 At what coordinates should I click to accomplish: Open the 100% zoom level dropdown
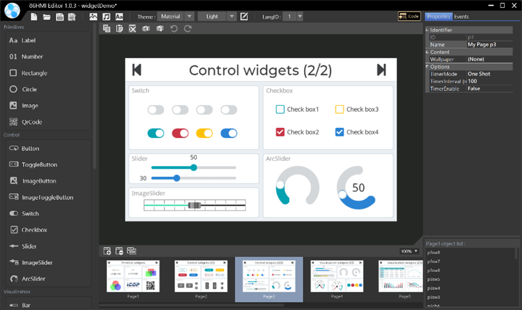pos(410,251)
